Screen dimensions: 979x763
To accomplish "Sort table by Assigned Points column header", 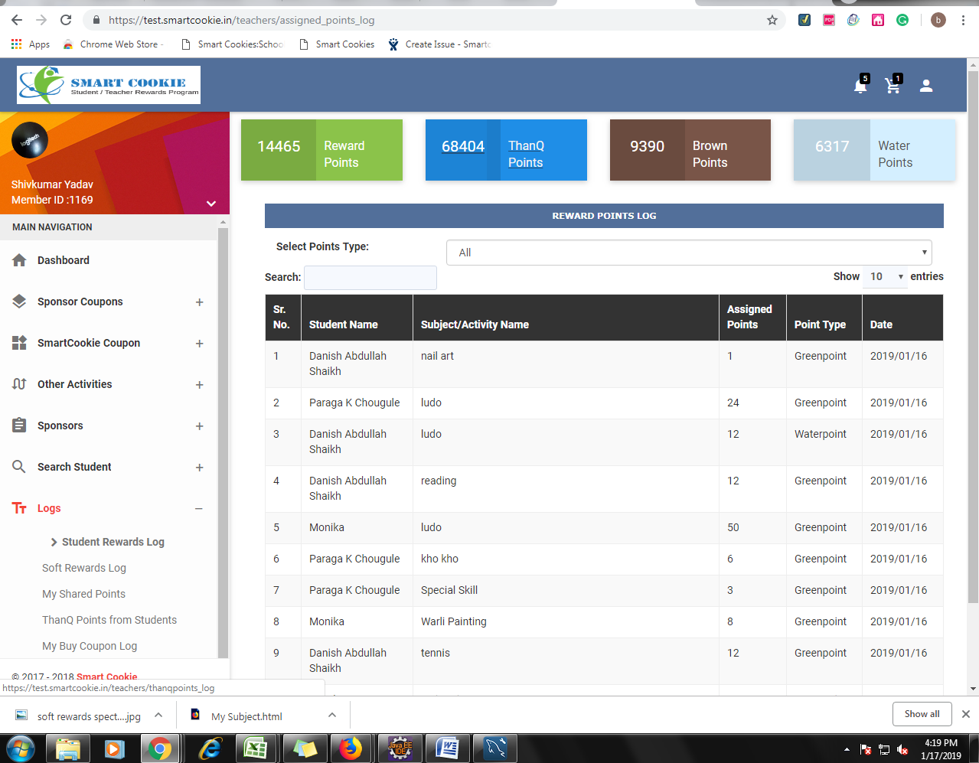I will pyautogui.click(x=750, y=317).
